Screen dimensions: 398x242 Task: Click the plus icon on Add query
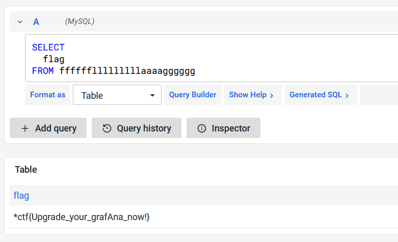tap(24, 128)
